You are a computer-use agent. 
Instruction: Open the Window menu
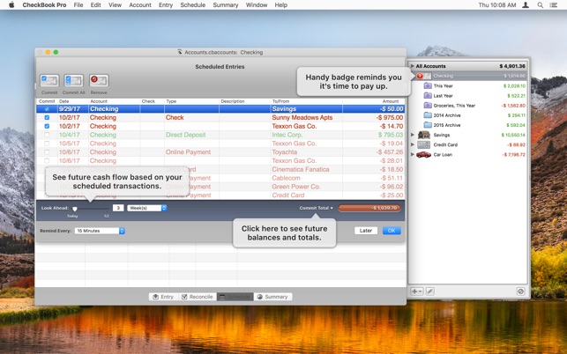pyautogui.click(x=257, y=5)
